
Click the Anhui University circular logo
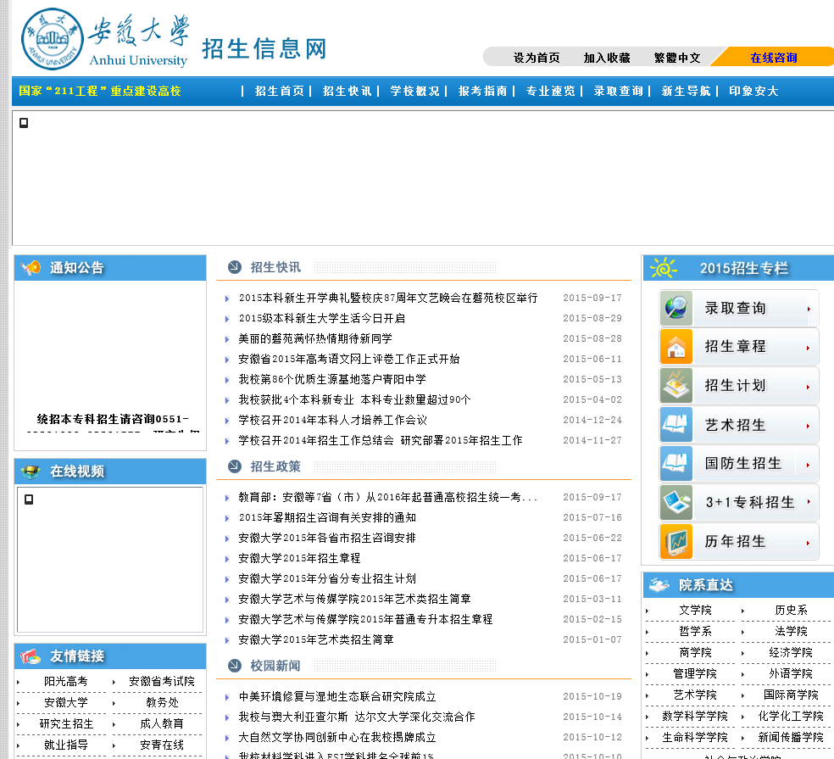[x=53, y=39]
